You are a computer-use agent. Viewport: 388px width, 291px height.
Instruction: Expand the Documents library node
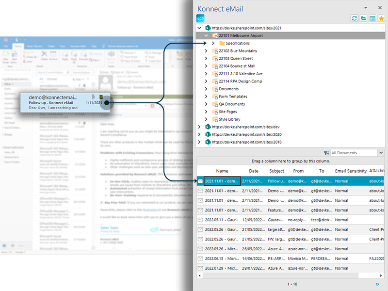click(x=206, y=89)
